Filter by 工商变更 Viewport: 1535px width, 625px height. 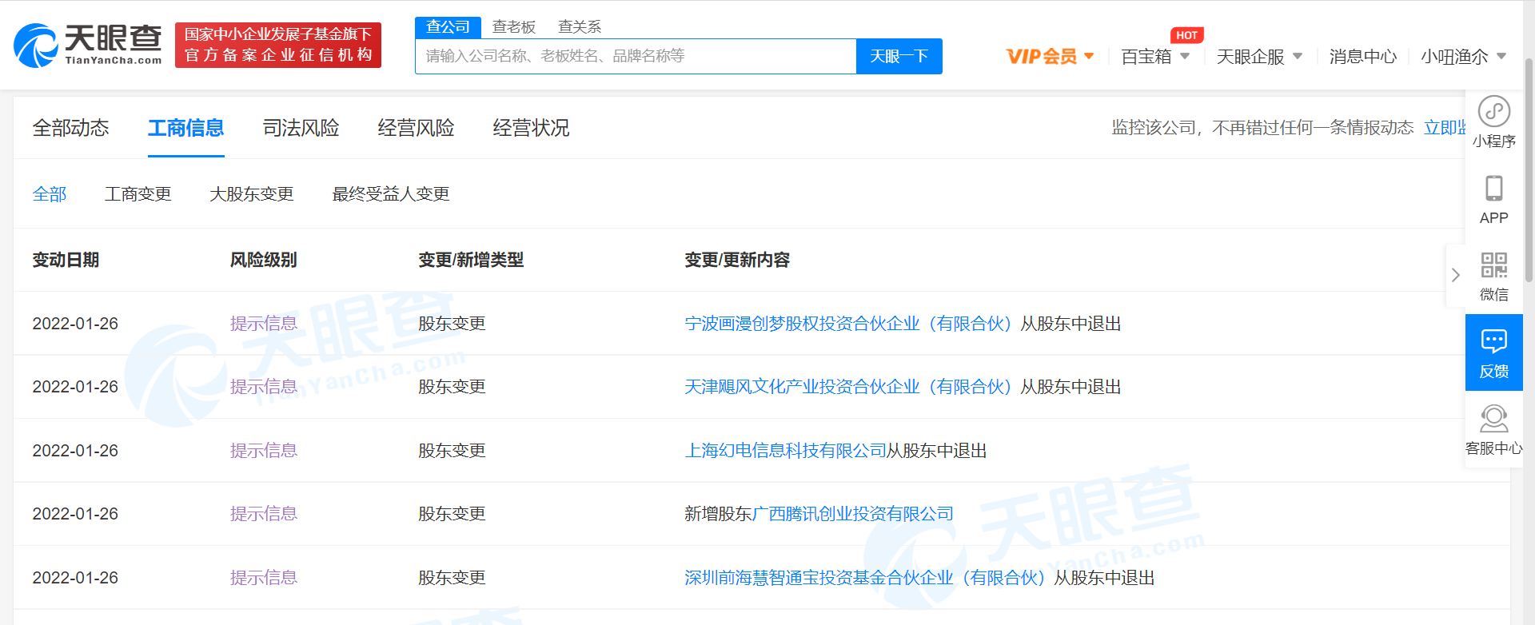click(x=138, y=194)
